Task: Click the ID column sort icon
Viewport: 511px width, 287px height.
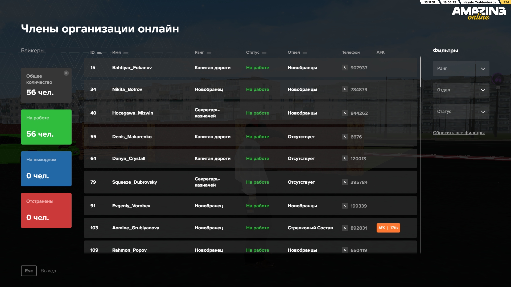Action: pos(100,52)
